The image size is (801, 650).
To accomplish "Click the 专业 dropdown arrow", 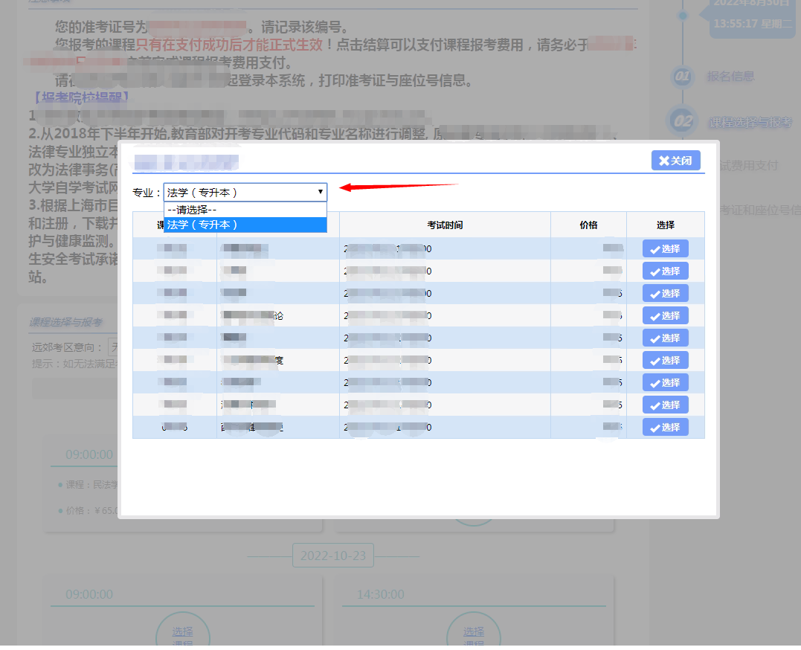I will (320, 192).
